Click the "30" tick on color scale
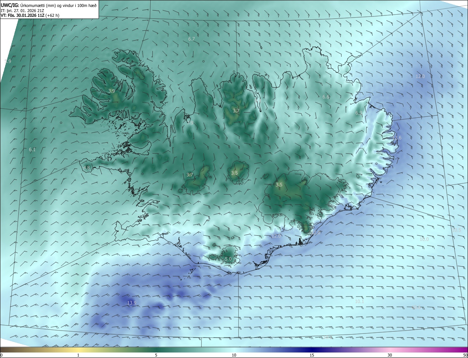 pyautogui.click(x=390, y=355)
